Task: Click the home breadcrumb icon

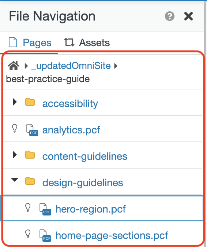Action: click(x=14, y=66)
